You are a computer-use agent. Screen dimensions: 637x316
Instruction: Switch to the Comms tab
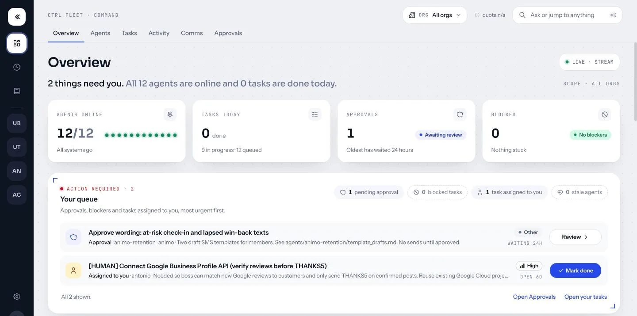point(192,33)
